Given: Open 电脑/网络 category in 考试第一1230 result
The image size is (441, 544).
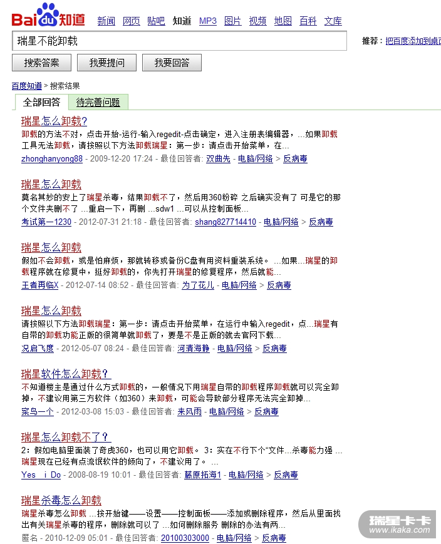Looking at the screenshot, I should click(281, 222).
